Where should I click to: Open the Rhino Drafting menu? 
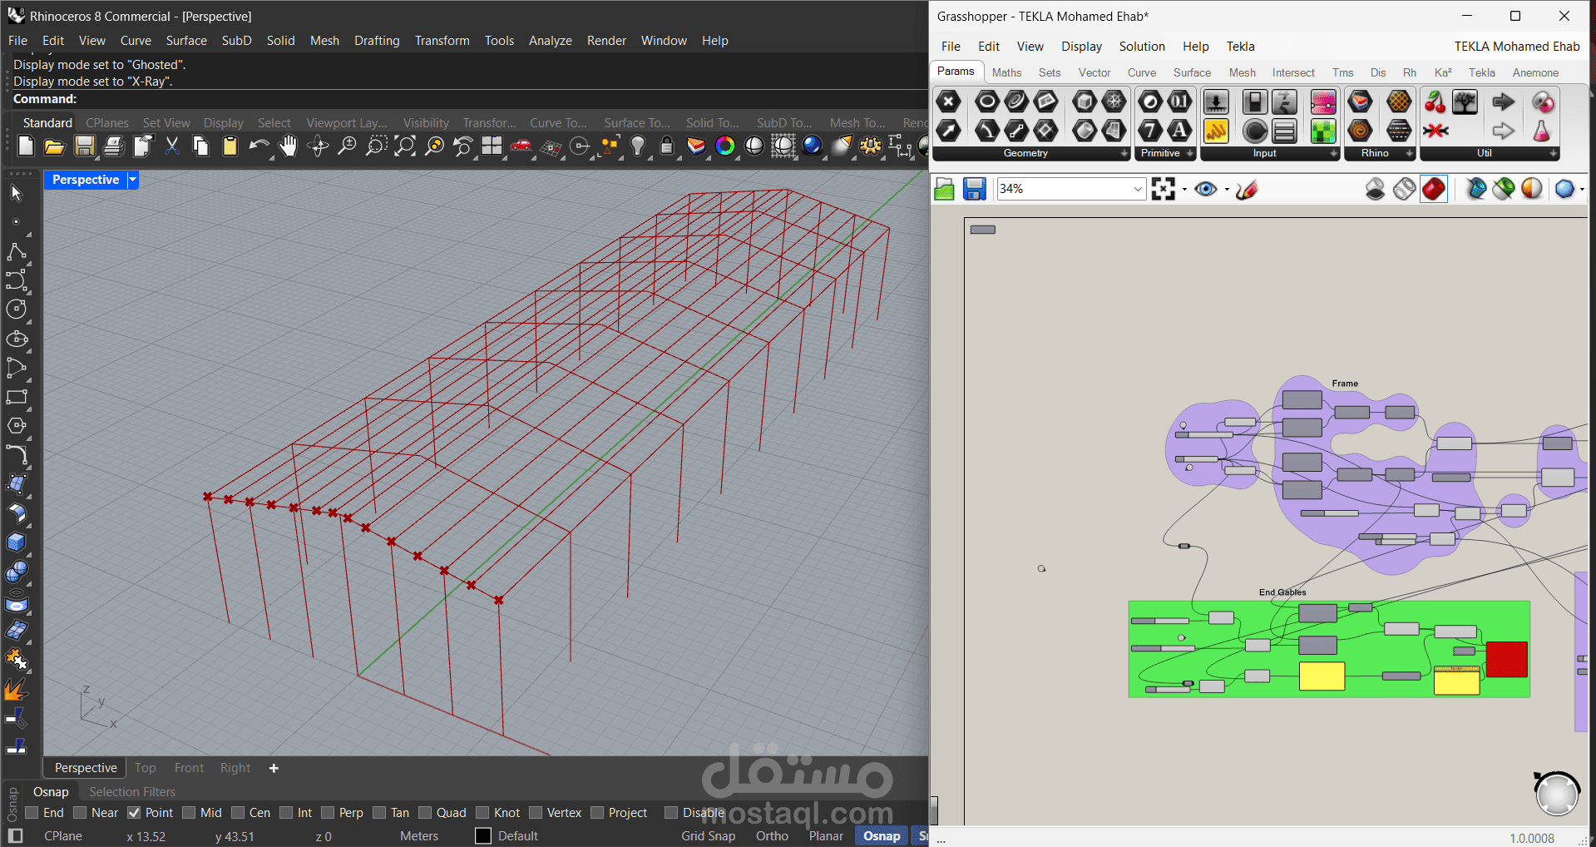click(377, 41)
